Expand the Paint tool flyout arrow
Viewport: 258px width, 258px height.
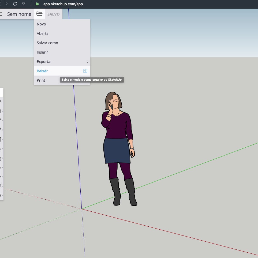(x=2, y=111)
